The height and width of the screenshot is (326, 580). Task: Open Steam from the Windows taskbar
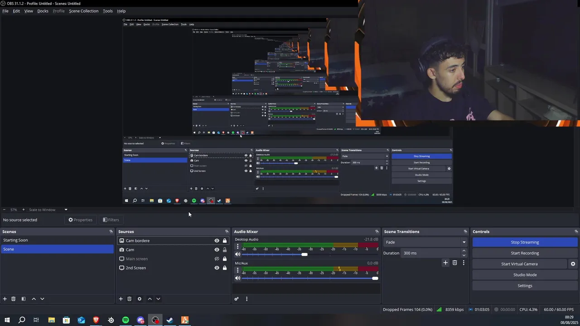(170, 320)
